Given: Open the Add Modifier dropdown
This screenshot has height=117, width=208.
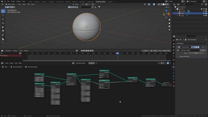Looking at the screenshot, I should pos(191,44).
